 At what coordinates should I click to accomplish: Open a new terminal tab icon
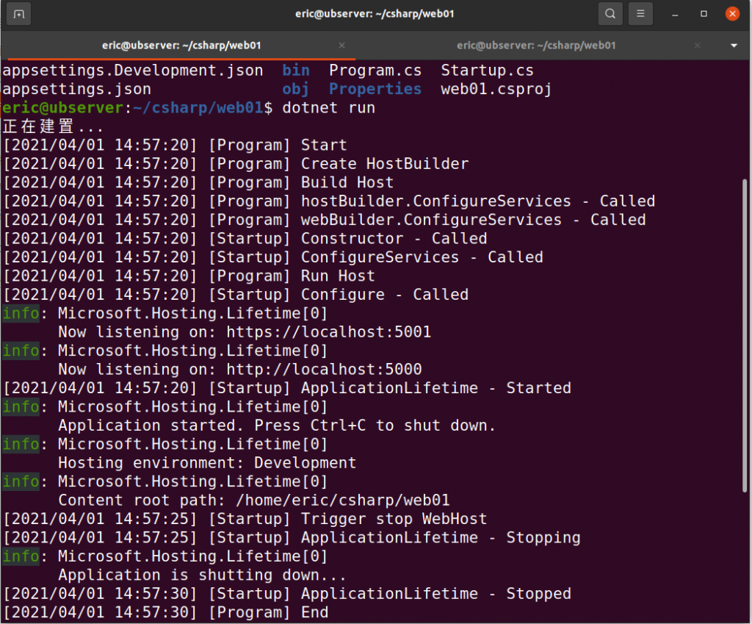pyautogui.click(x=18, y=14)
